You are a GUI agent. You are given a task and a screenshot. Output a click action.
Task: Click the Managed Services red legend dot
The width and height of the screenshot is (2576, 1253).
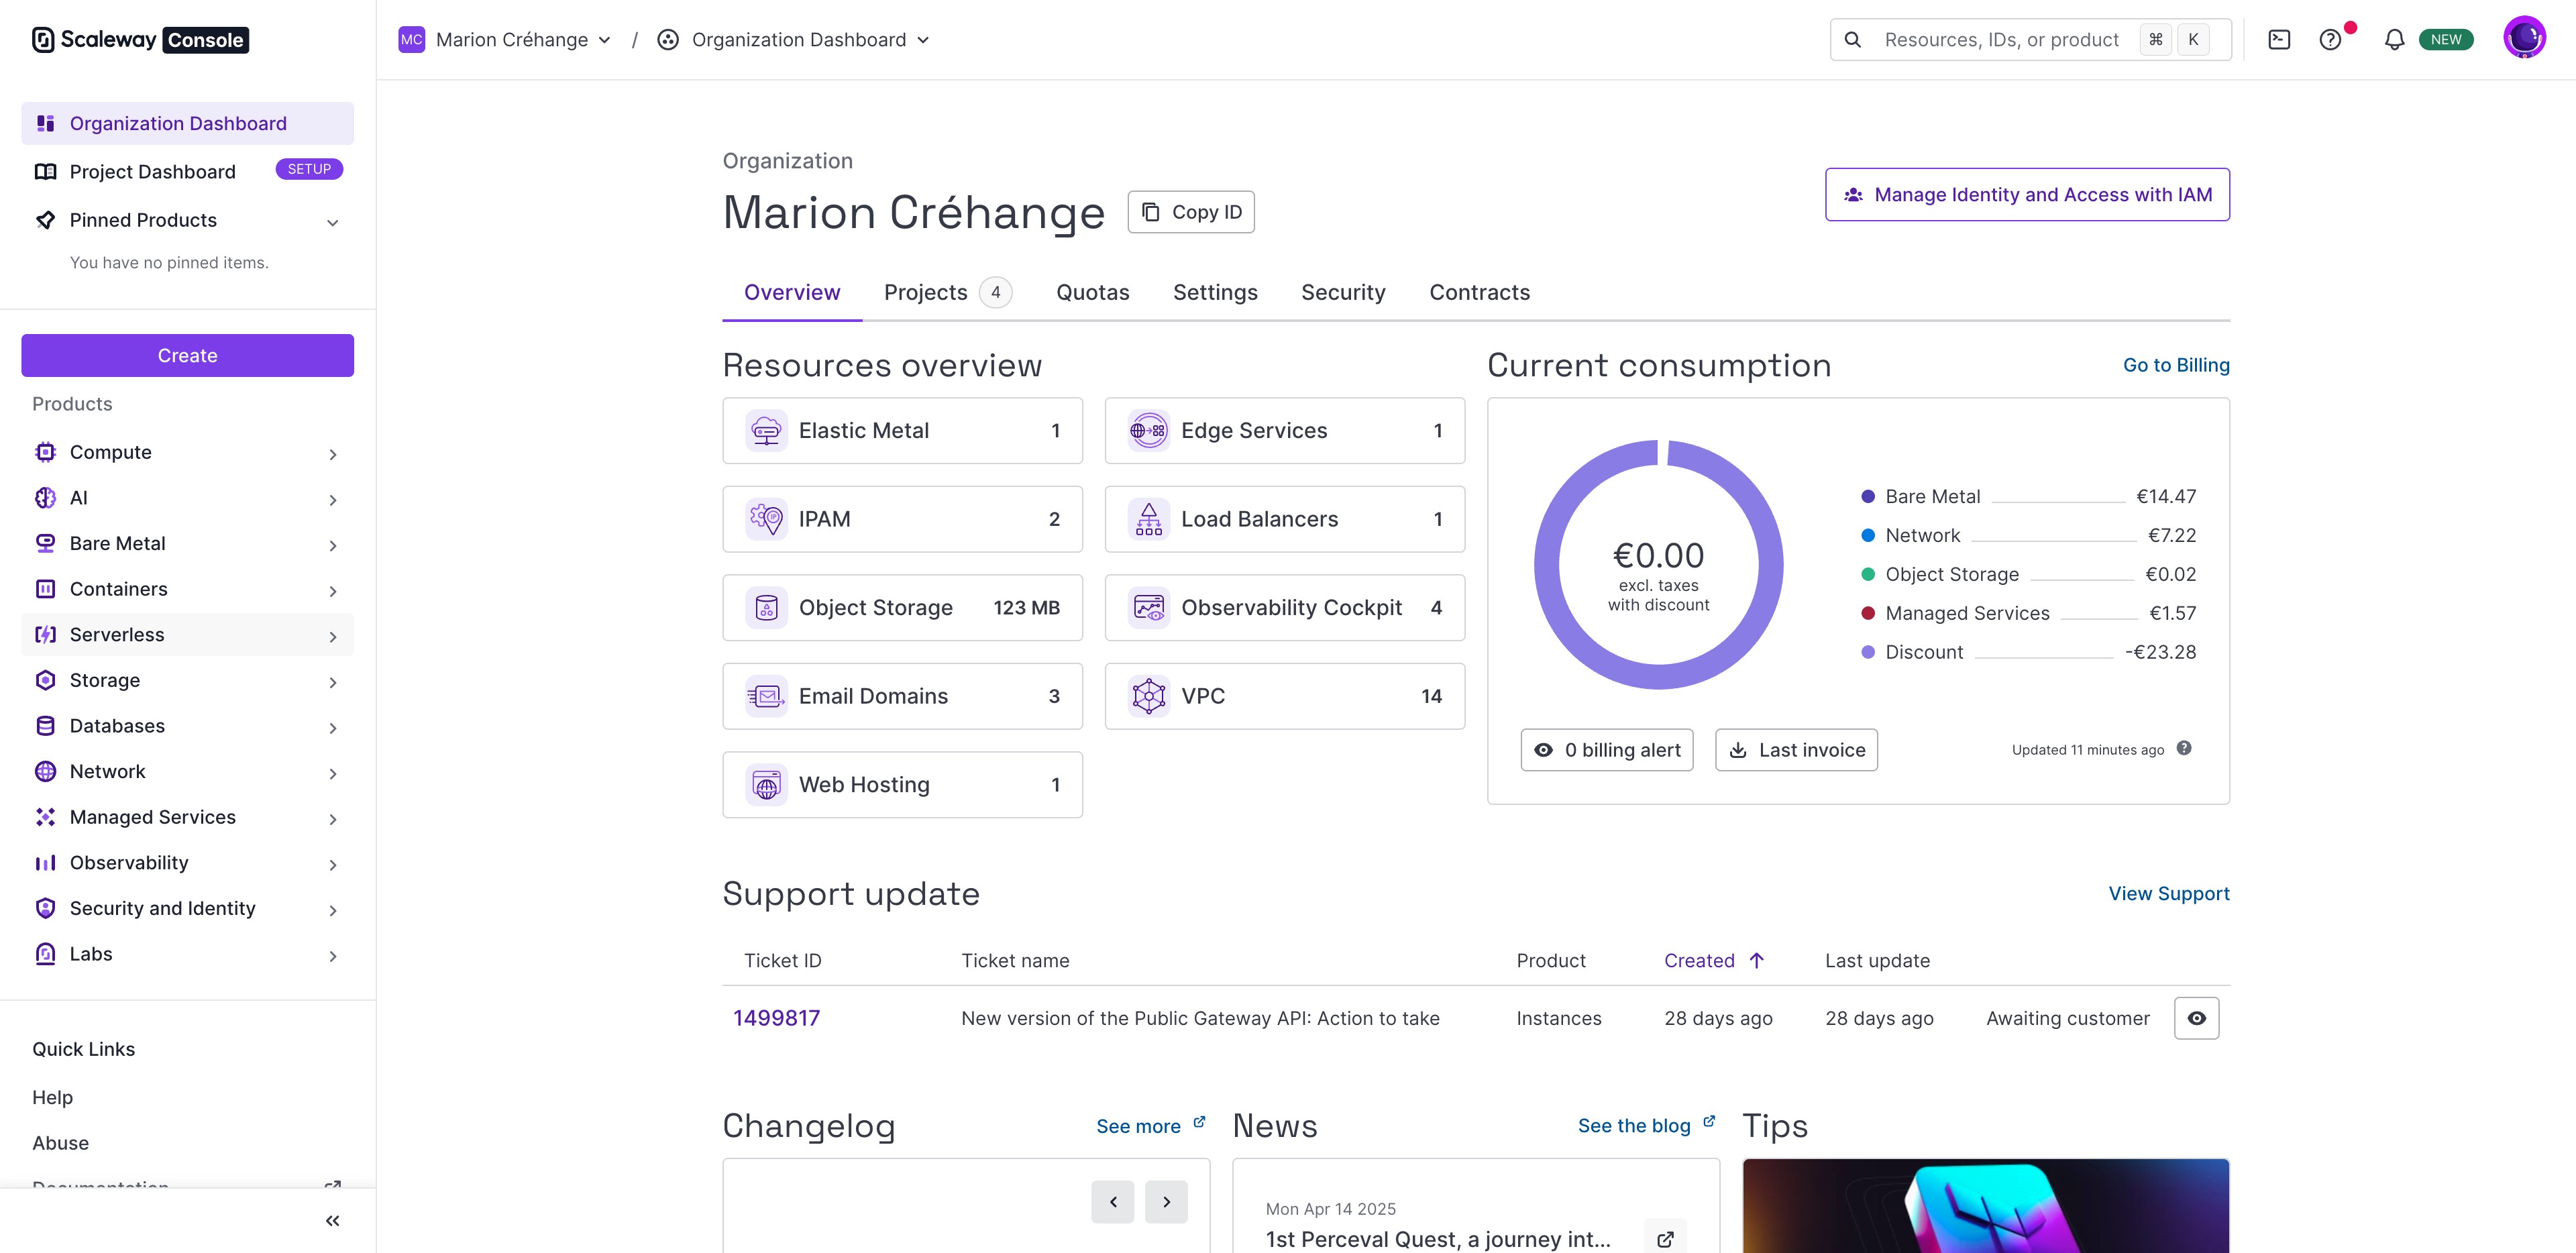(1867, 613)
